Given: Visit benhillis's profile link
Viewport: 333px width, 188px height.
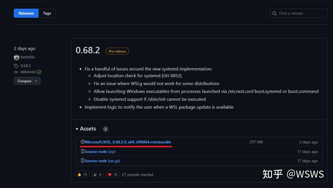Looking at the screenshot, I should coord(27,57).
